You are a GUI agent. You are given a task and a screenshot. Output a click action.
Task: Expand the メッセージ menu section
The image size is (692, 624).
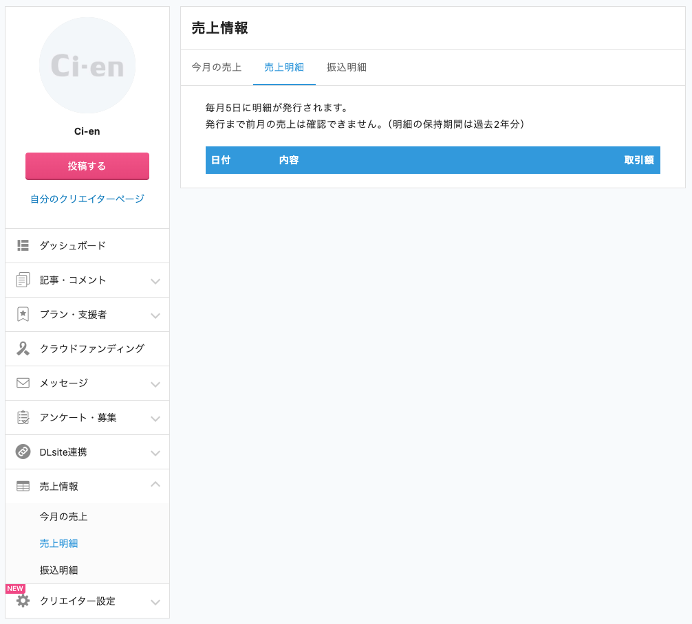pos(155,383)
